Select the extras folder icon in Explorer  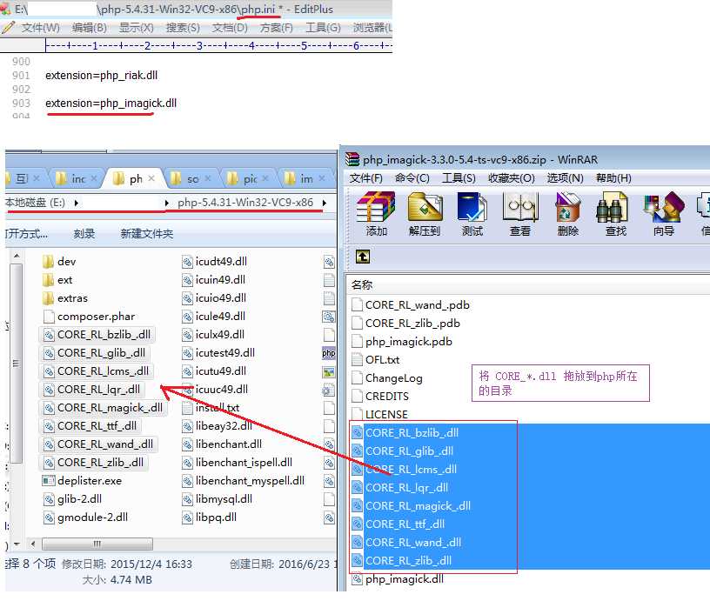(48, 298)
